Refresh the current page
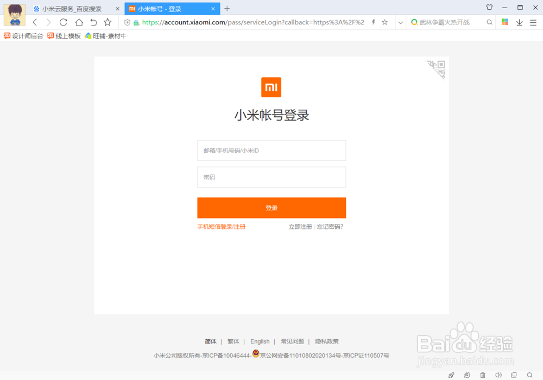This screenshot has height=380, width=543. [x=63, y=22]
